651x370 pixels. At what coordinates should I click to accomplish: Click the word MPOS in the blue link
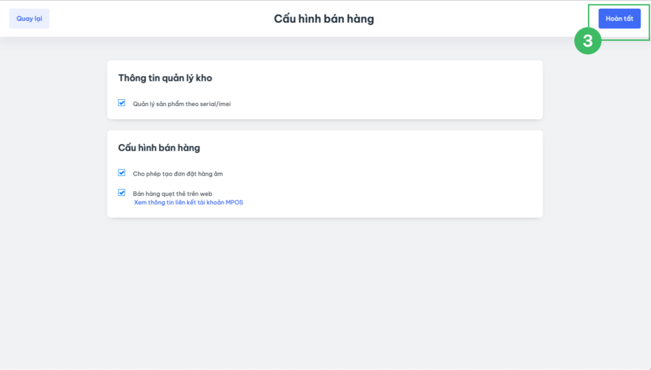[235, 202]
